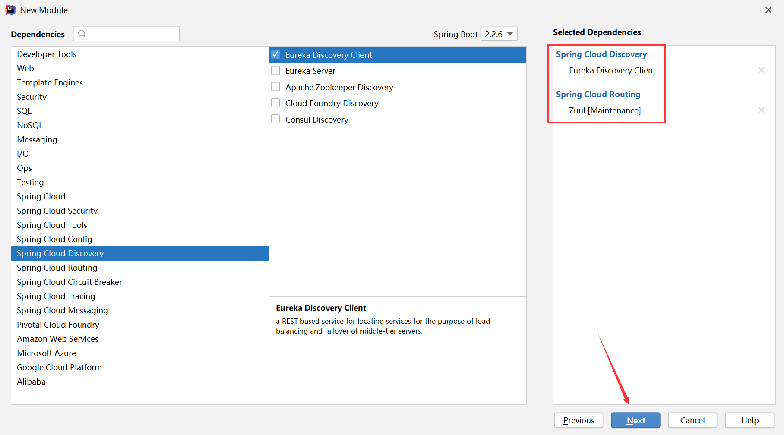Viewport: 784px width, 435px height.
Task: Click Previous button
Action: (x=579, y=420)
